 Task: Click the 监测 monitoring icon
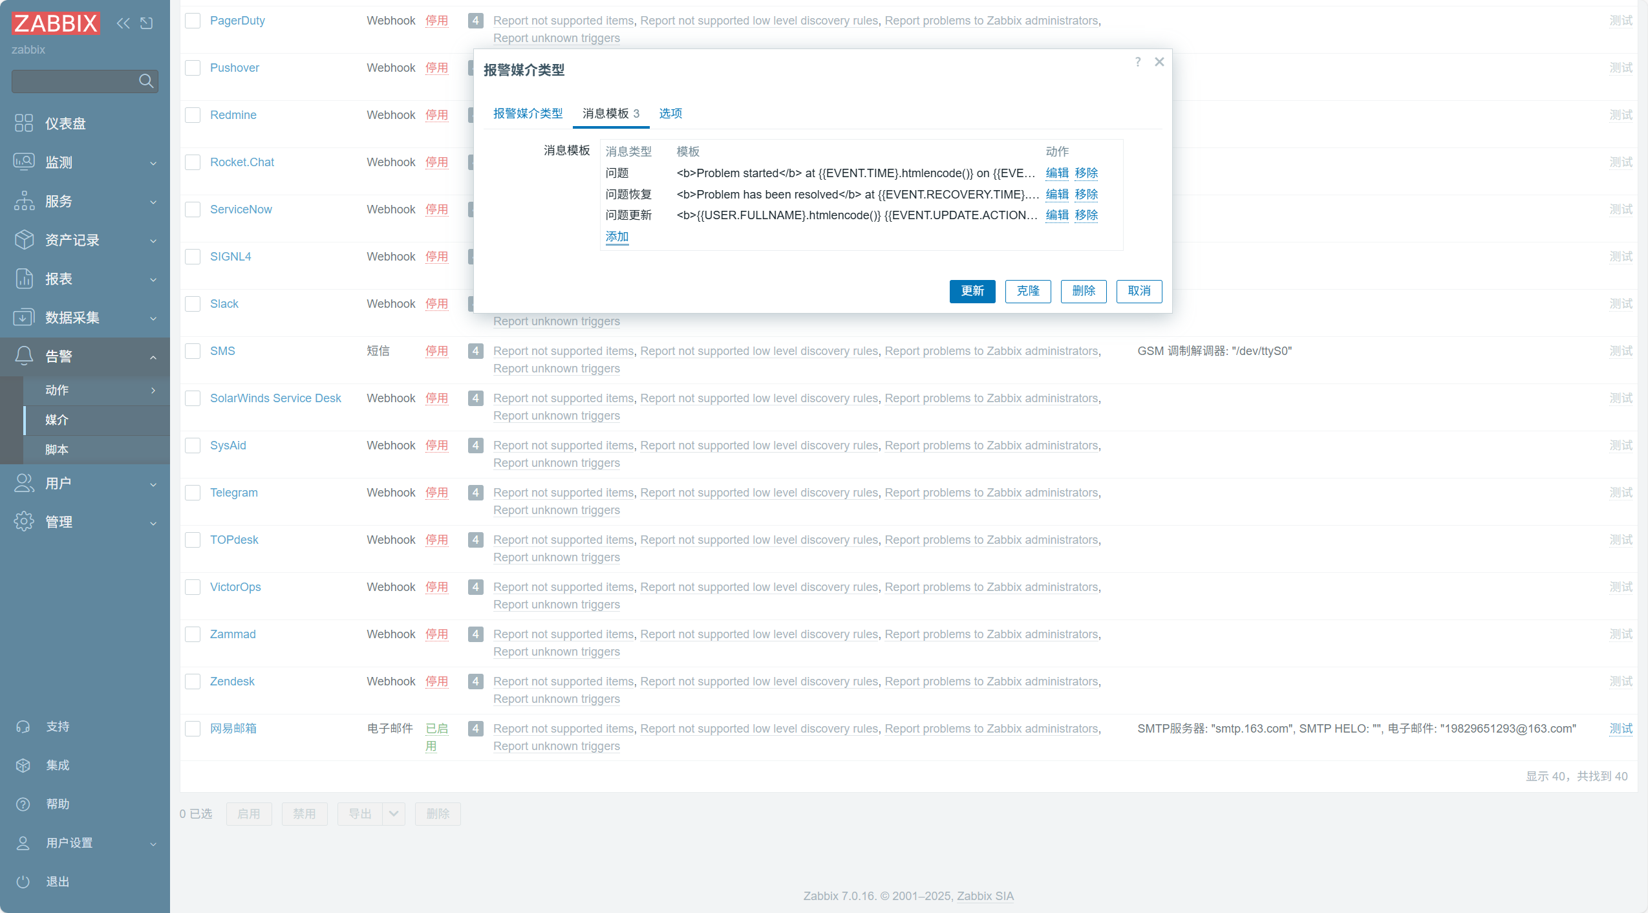click(x=24, y=162)
